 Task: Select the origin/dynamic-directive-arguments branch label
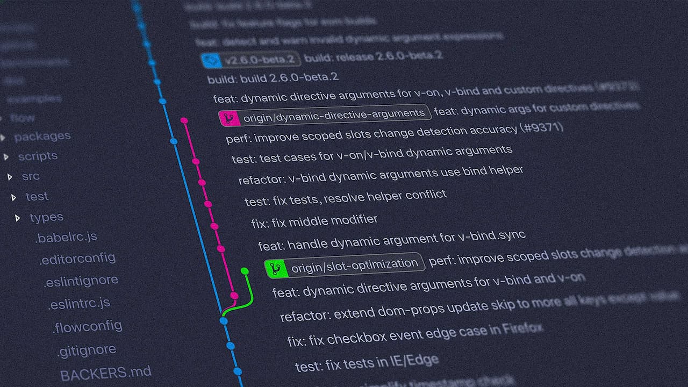(x=334, y=114)
